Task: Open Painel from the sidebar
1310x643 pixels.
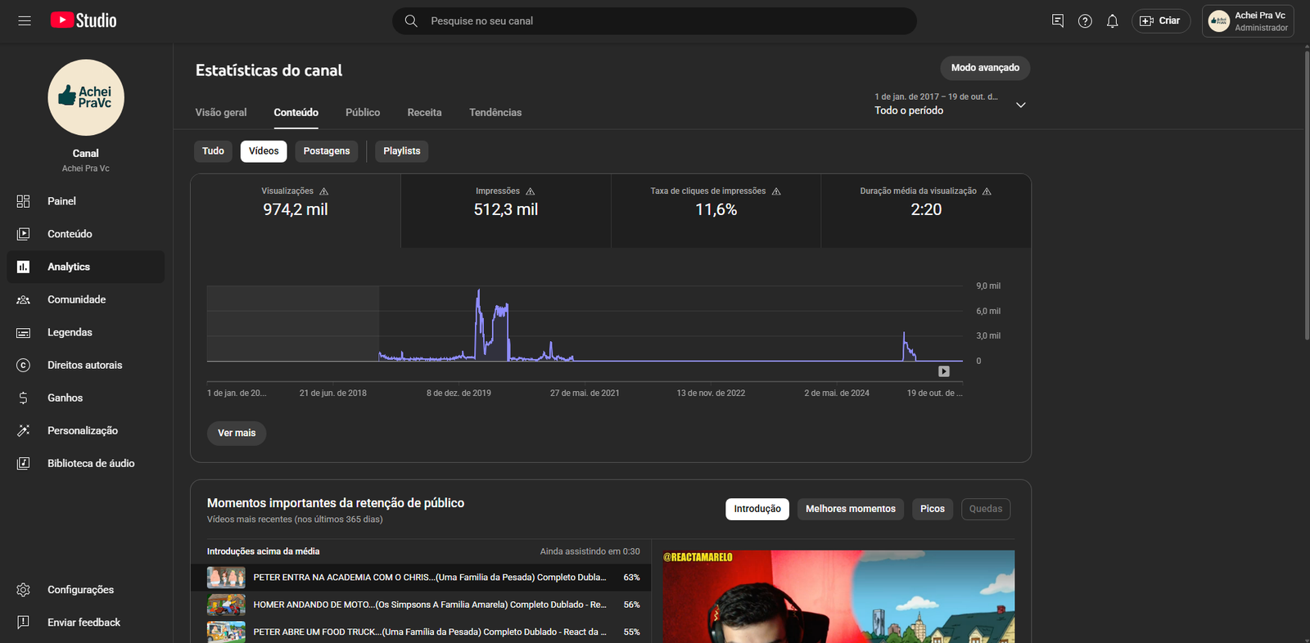Action: pyautogui.click(x=86, y=201)
